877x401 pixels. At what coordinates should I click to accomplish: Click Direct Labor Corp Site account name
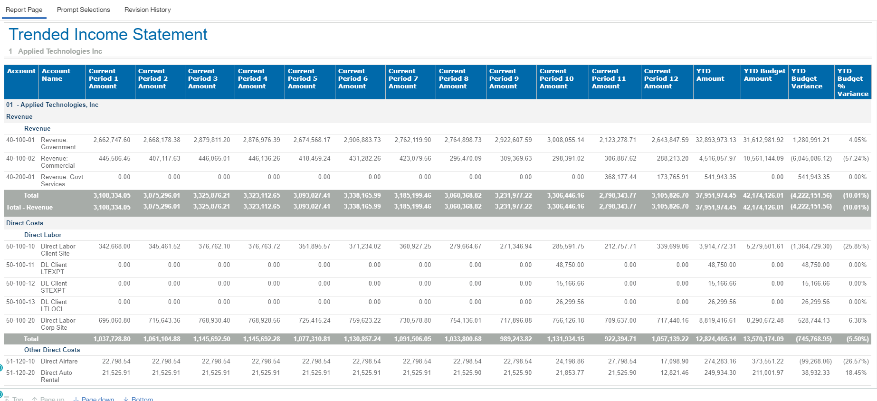coord(58,324)
